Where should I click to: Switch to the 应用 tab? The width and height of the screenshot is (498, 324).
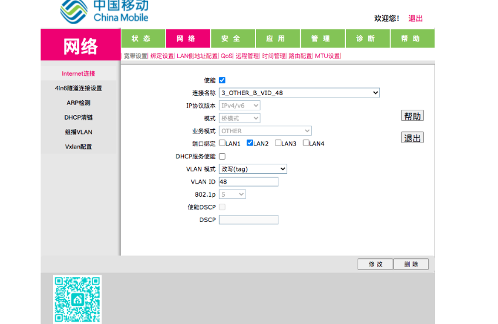(x=278, y=38)
